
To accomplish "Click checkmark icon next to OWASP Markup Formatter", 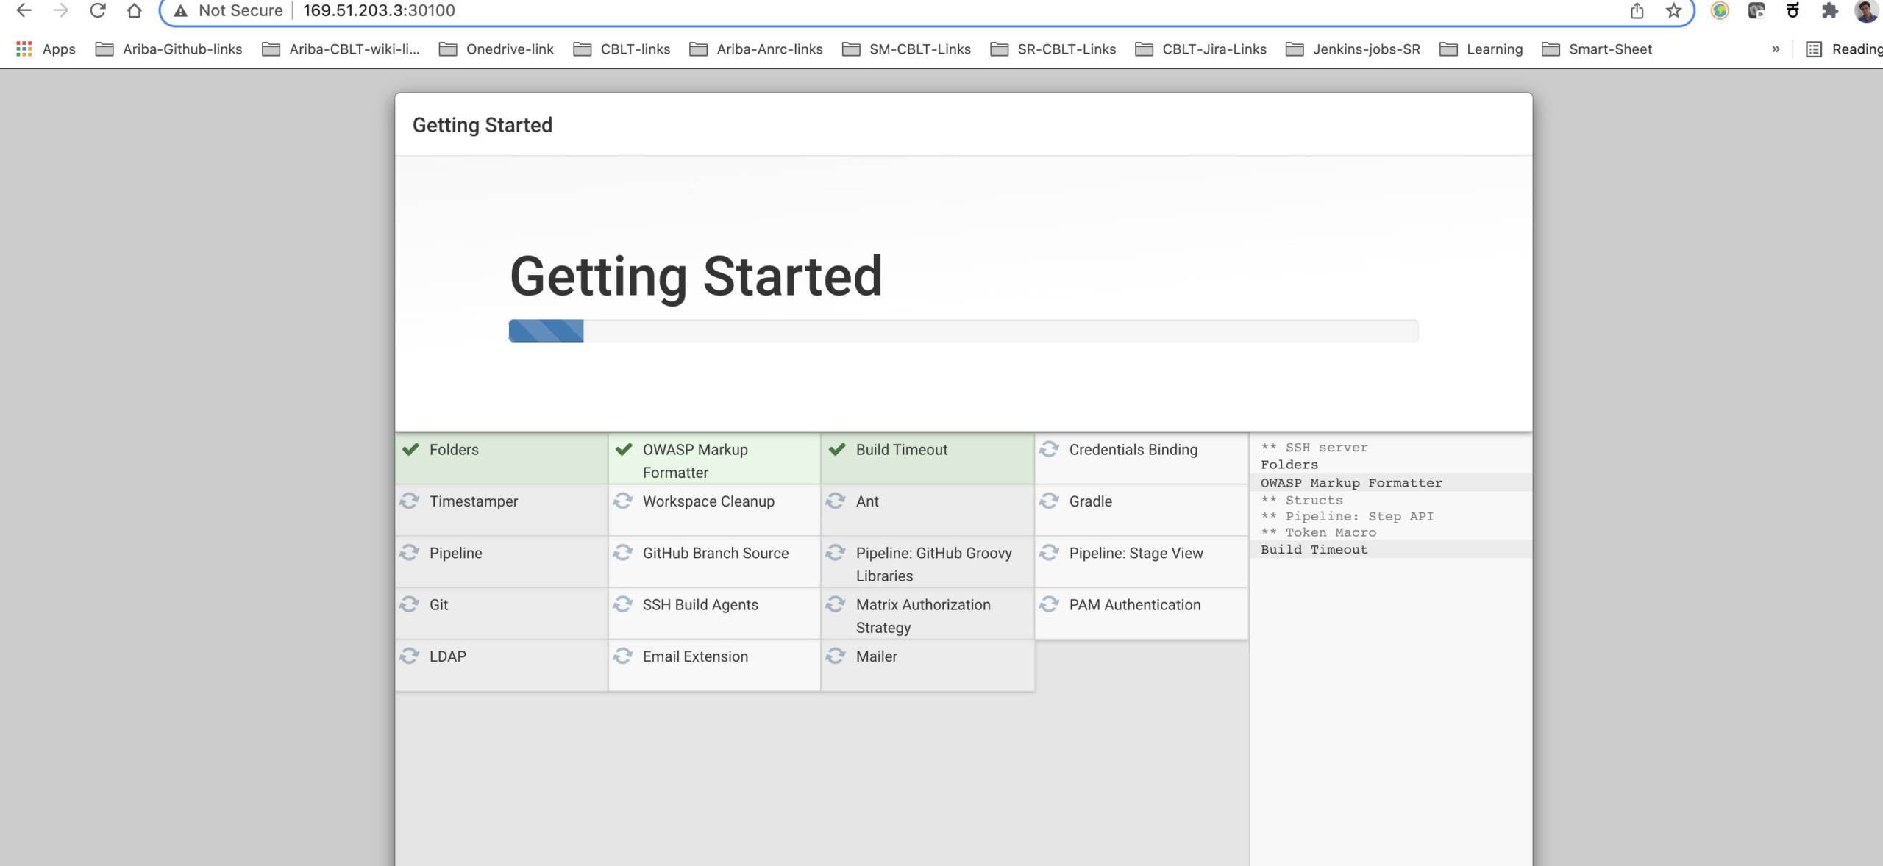I will 624,449.
